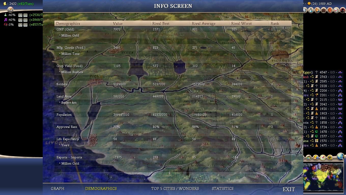Decrease the culture rate percentage
This screenshot has height=195, width=346.
tap(25, 20)
